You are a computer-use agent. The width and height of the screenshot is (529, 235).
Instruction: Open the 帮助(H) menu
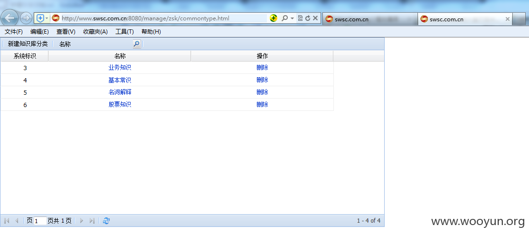pyautogui.click(x=151, y=32)
